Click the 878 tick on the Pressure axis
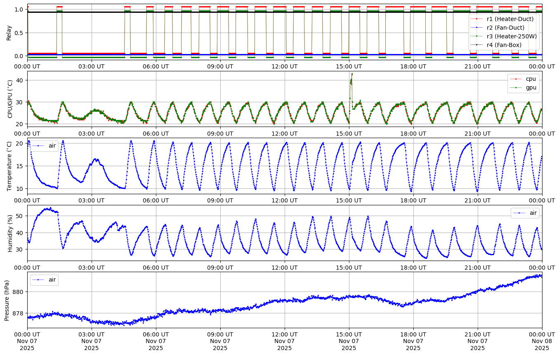Image resolution: width=559 pixels, height=355 pixels. coord(18,313)
